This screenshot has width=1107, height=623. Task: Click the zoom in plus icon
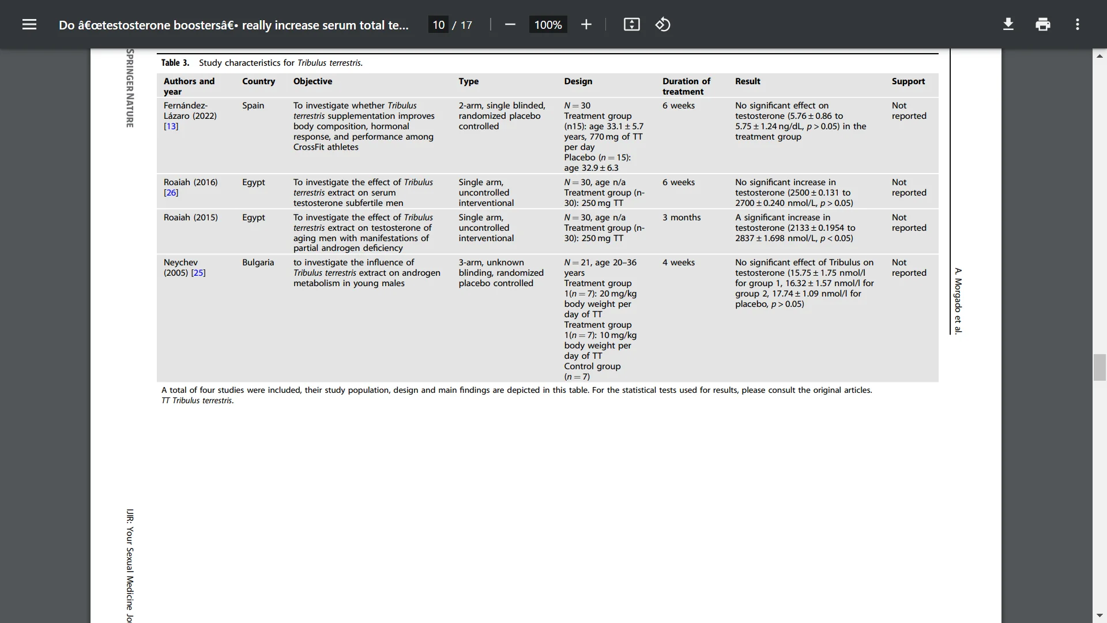[586, 24]
